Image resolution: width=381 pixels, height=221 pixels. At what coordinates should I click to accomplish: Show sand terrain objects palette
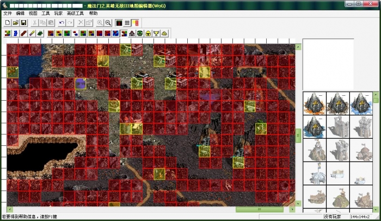click(x=59, y=33)
